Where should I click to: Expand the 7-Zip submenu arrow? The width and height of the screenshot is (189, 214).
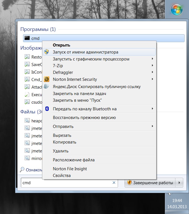tap(153, 65)
